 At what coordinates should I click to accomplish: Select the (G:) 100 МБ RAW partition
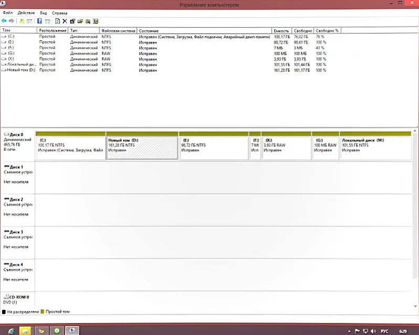[326, 146]
